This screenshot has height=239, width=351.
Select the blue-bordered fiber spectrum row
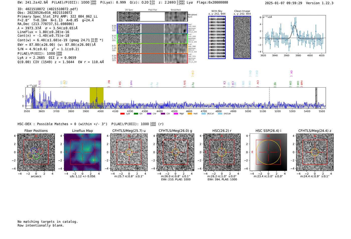(152, 29)
